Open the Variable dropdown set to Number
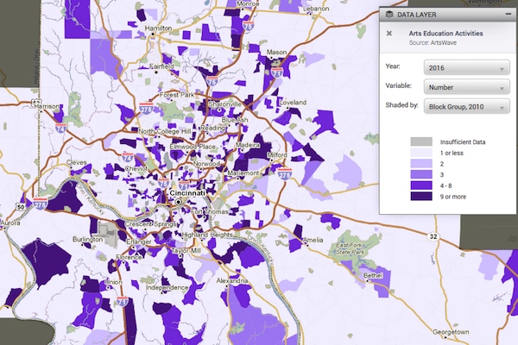This screenshot has width=518, height=345. pos(466,86)
